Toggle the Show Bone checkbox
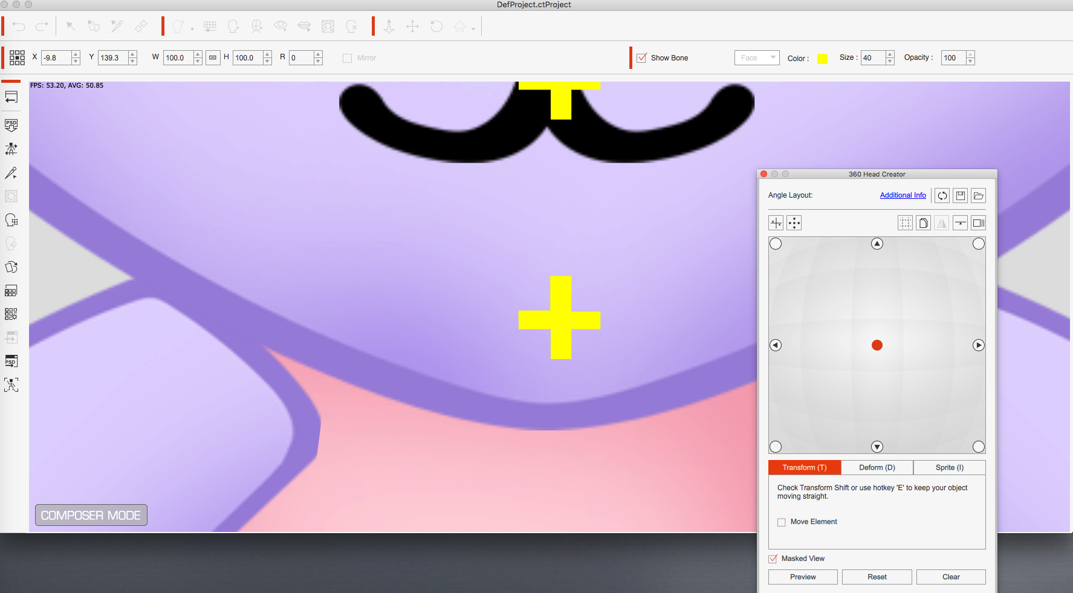Viewport: 1073px width, 593px height. pos(642,58)
